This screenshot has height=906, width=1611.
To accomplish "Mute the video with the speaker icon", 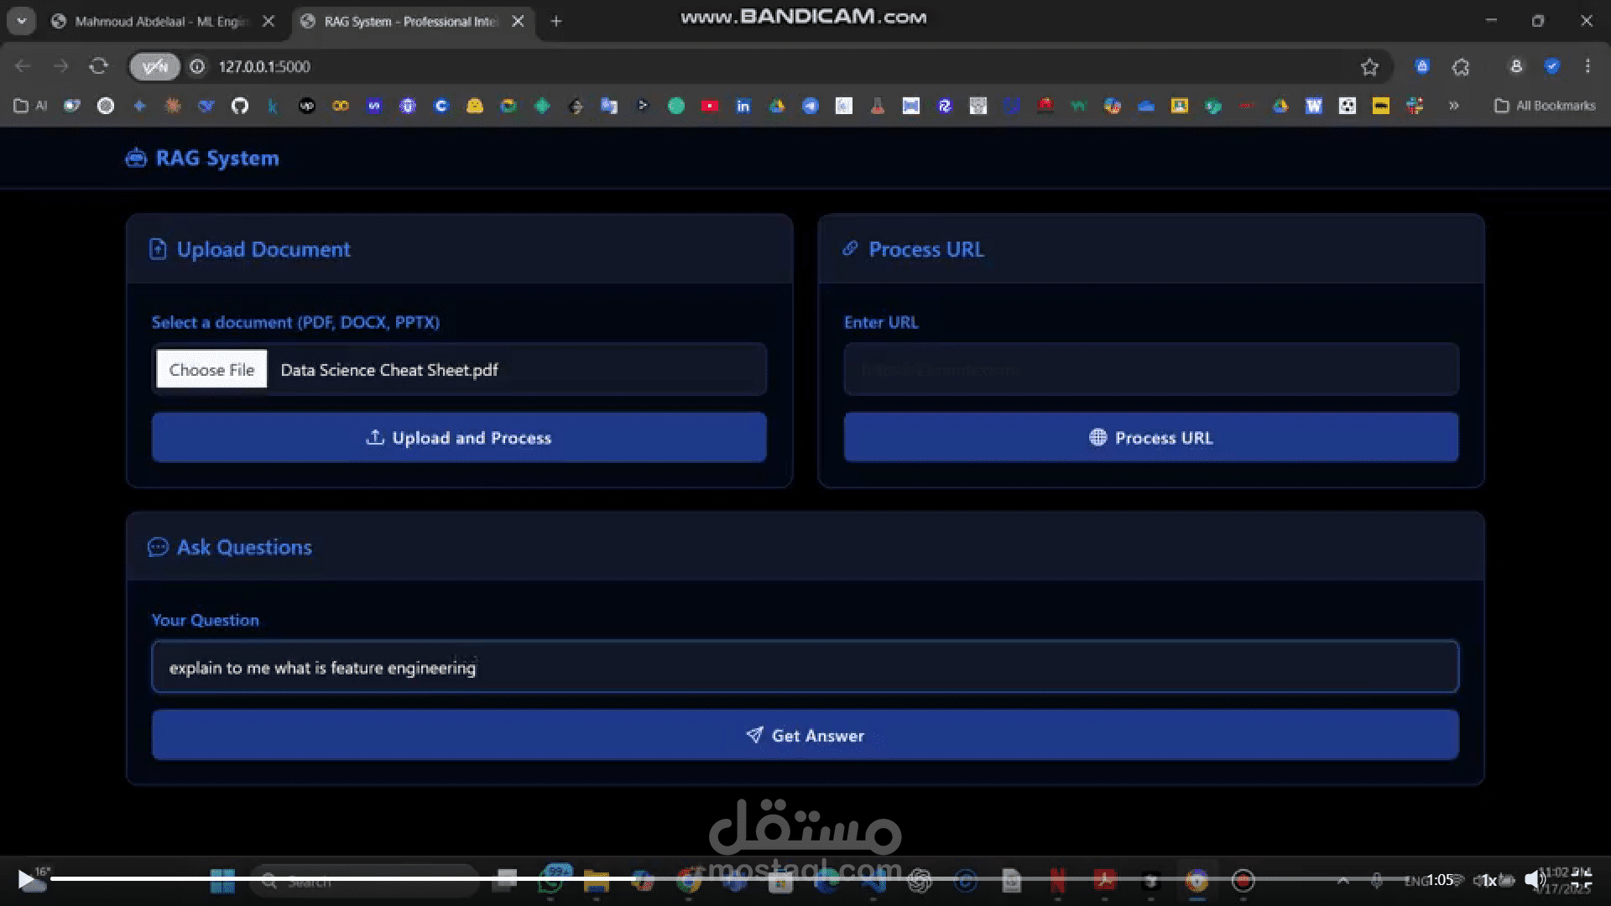I will [x=1535, y=879].
